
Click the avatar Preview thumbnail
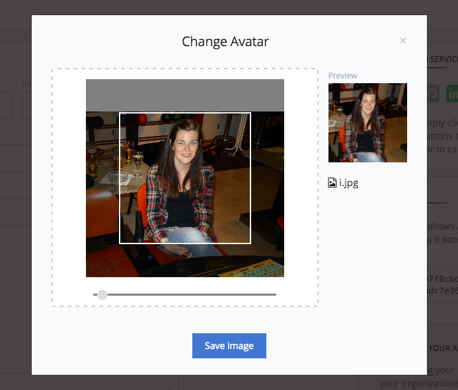367,123
